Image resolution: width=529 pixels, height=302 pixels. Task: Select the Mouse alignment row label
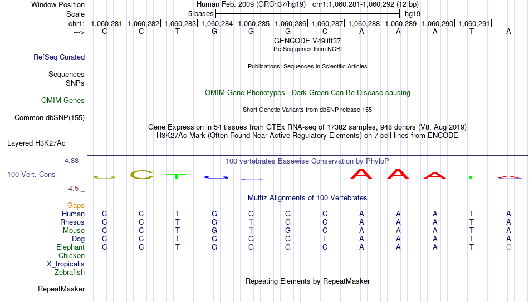pyautogui.click(x=74, y=231)
